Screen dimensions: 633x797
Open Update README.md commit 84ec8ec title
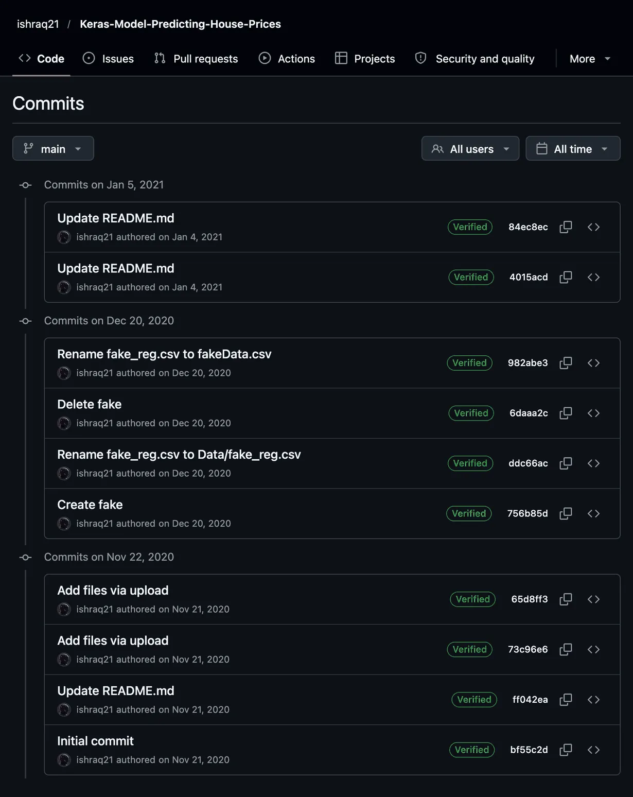click(116, 218)
